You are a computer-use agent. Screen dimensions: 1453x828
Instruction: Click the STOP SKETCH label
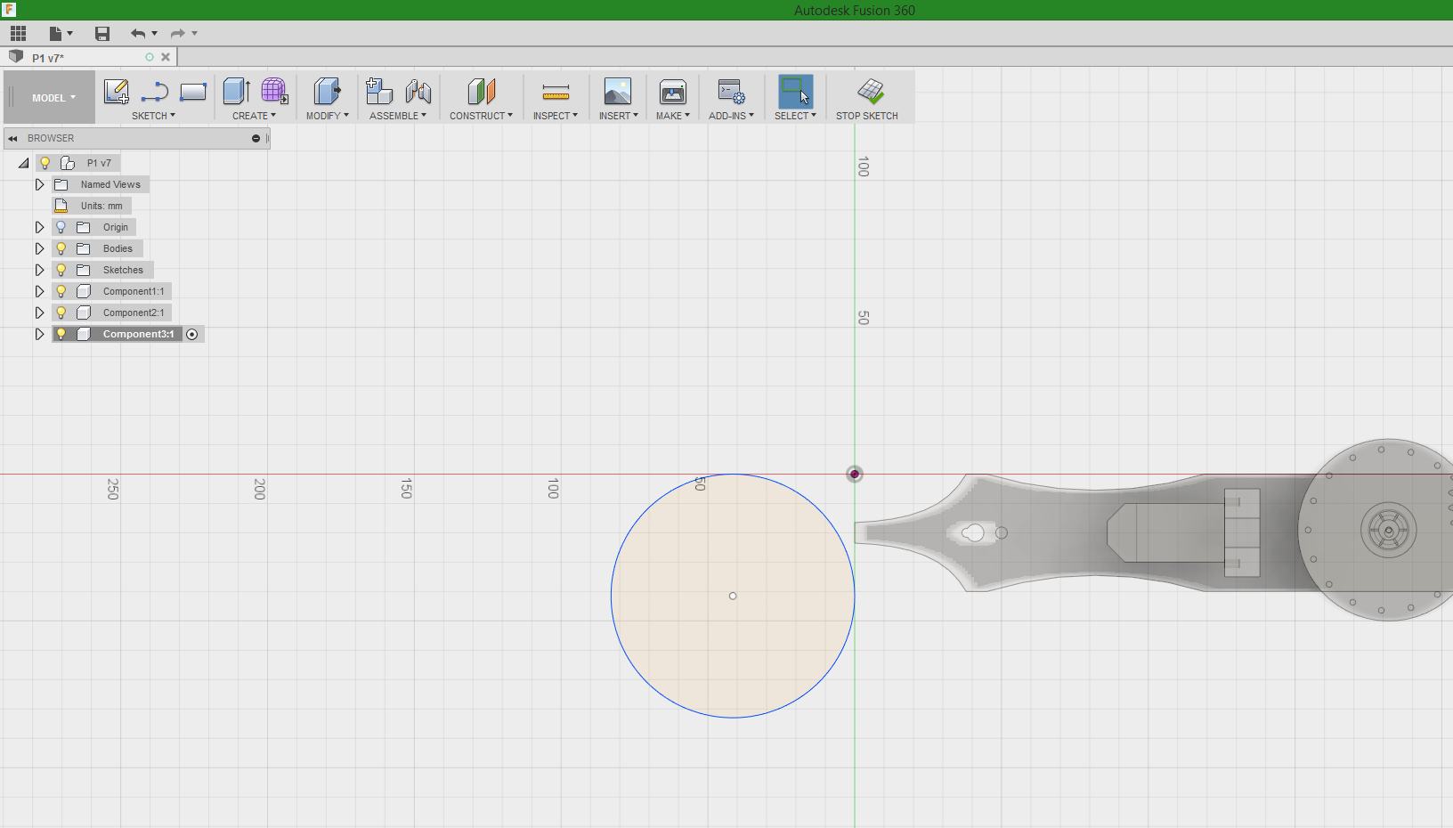[x=866, y=116]
